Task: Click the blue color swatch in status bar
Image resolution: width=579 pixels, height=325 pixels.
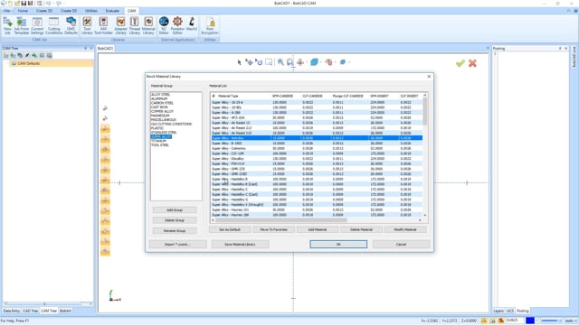Action: (530, 320)
